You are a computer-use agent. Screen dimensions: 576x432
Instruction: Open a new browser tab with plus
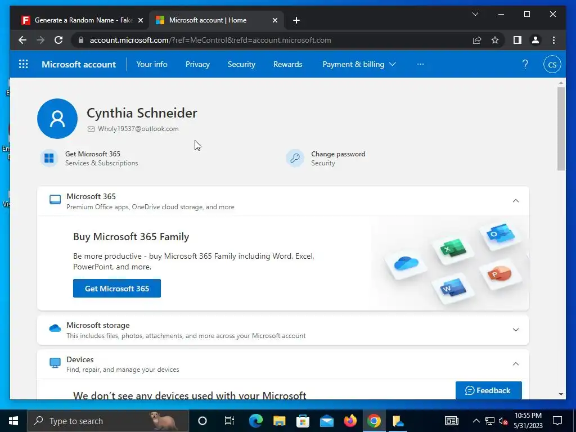pos(296,20)
